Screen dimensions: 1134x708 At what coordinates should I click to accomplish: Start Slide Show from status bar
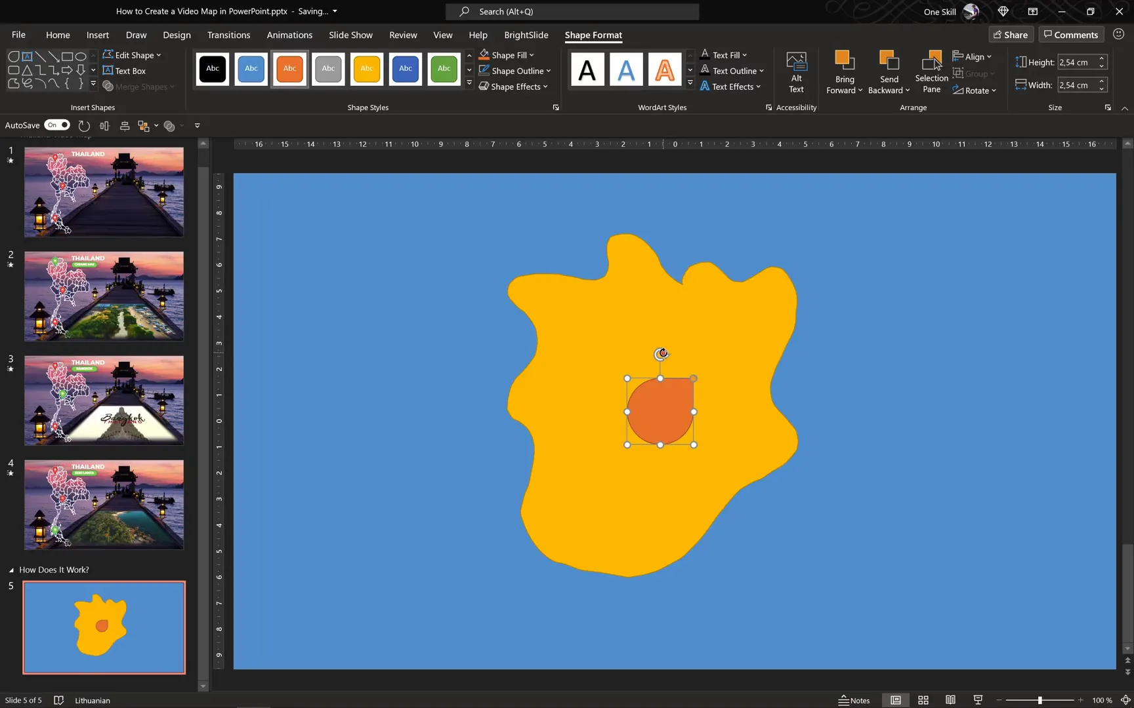point(977,700)
